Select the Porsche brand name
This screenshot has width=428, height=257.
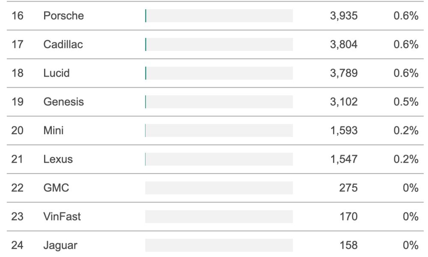click(x=63, y=16)
